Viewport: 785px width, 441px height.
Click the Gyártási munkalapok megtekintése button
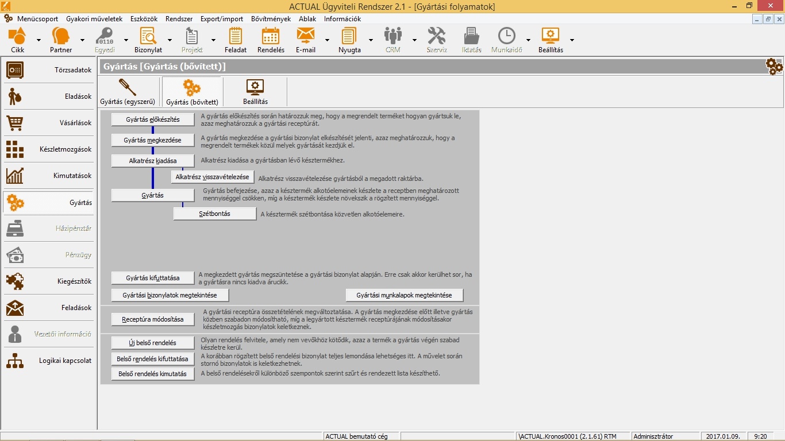[x=404, y=295]
